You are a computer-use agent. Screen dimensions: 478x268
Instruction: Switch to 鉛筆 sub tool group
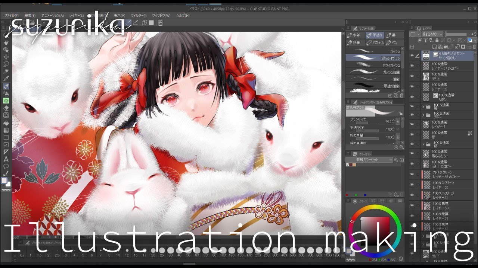(356, 42)
